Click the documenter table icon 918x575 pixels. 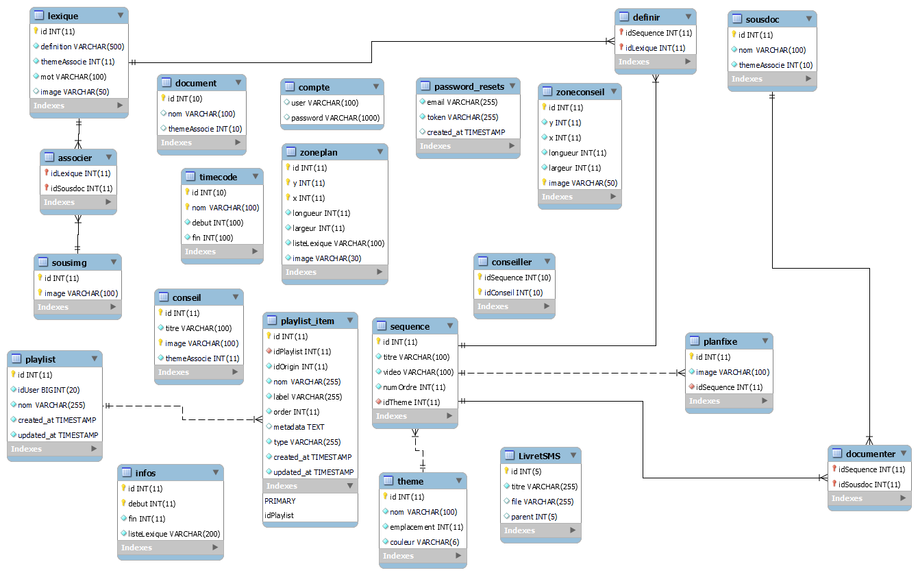(x=838, y=454)
